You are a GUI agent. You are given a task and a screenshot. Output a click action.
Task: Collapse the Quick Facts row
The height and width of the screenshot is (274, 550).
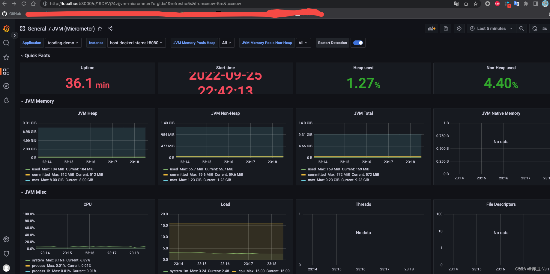(35, 56)
